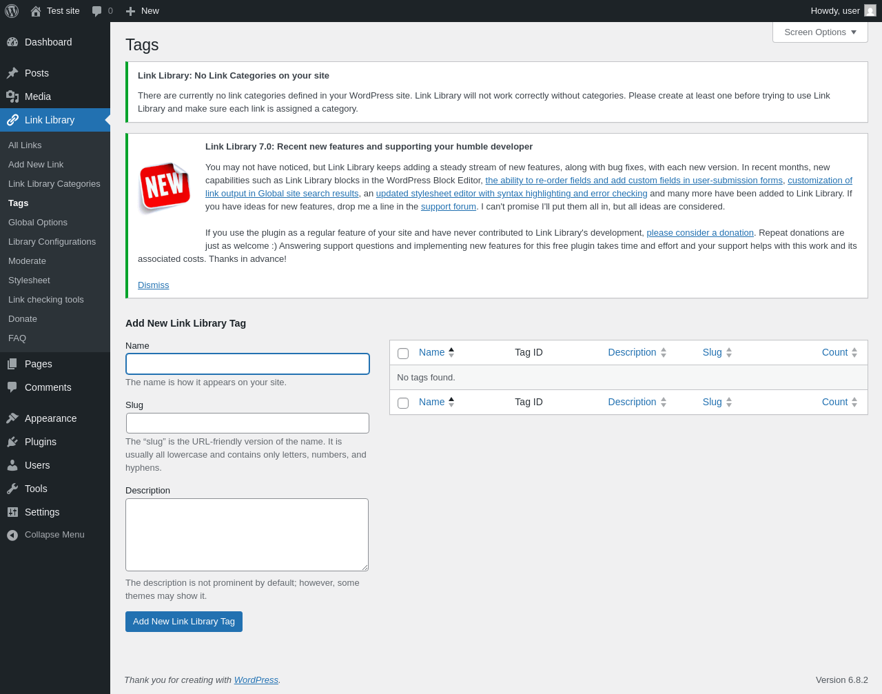Click the Appearance paintbrush icon
Viewport: 882px width, 694px height.
pos(12,418)
